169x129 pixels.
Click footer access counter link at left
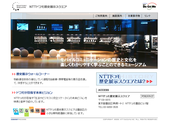[18, 119]
